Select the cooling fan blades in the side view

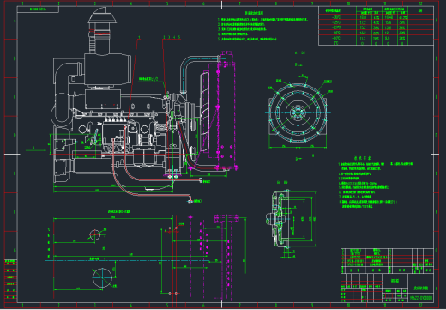point(205,112)
